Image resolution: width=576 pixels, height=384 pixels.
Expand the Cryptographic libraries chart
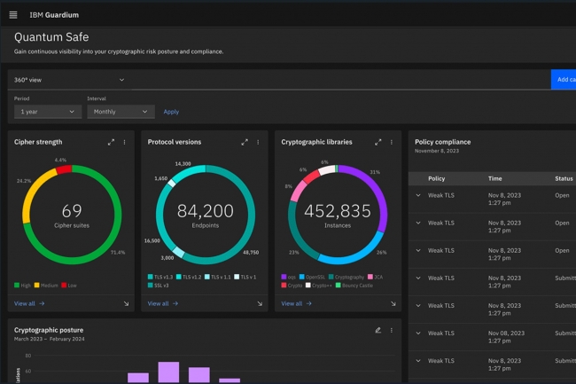(x=378, y=142)
